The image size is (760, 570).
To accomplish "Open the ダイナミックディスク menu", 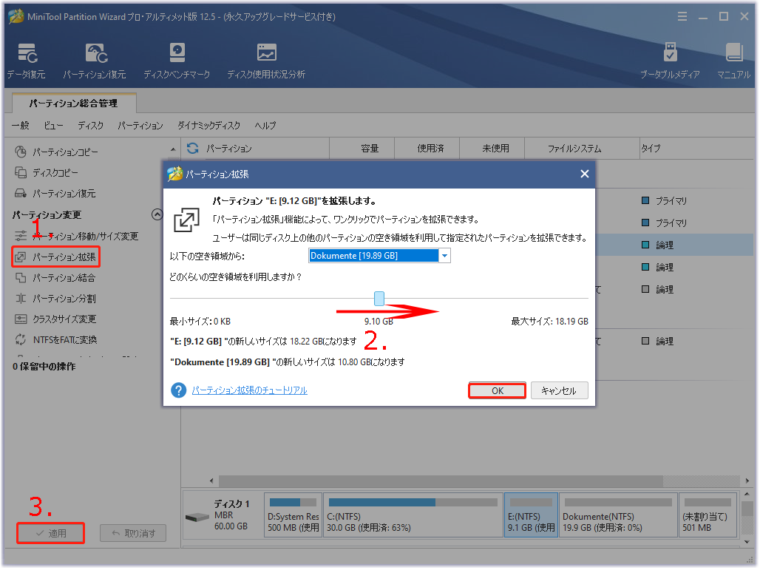I will point(208,126).
